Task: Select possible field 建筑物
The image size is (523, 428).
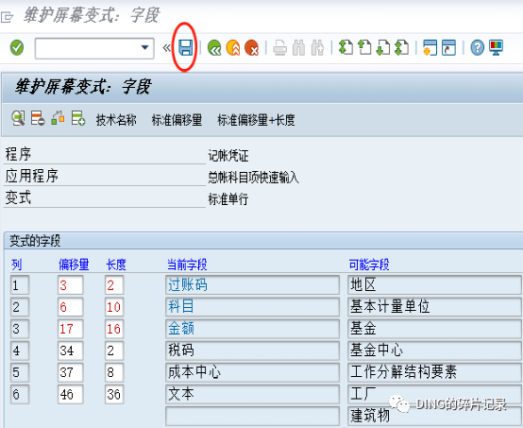Action: (x=434, y=416)
